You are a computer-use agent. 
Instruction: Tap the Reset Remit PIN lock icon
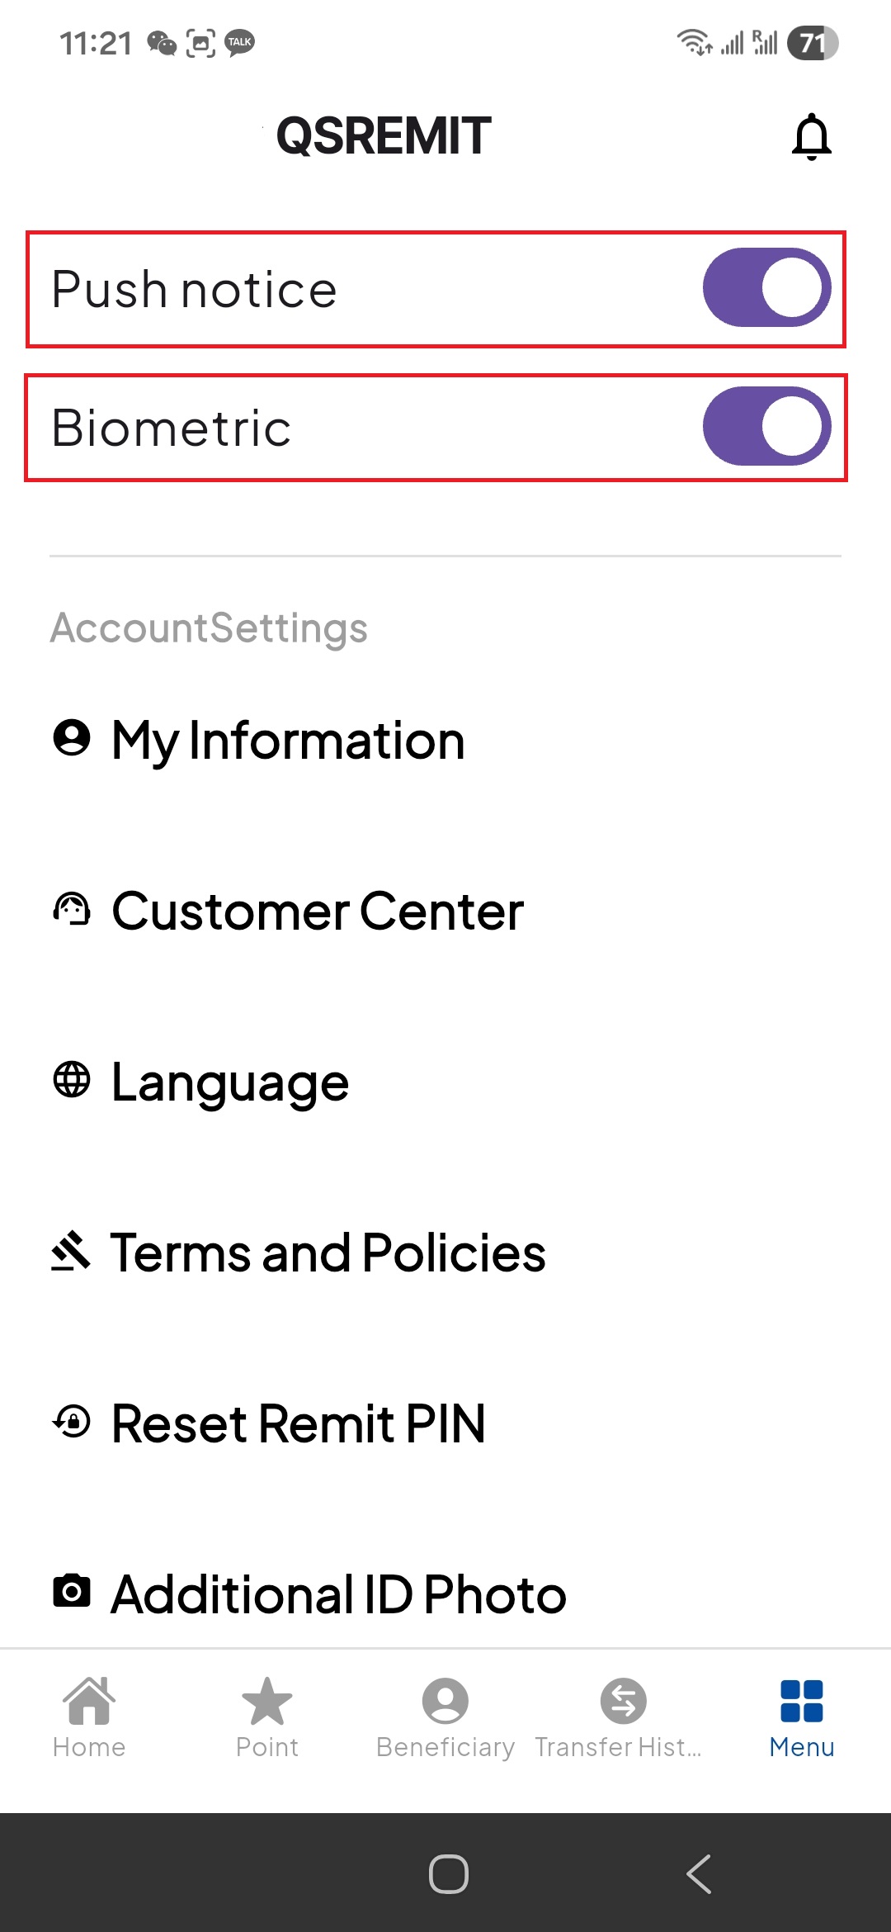point(72,1422)
